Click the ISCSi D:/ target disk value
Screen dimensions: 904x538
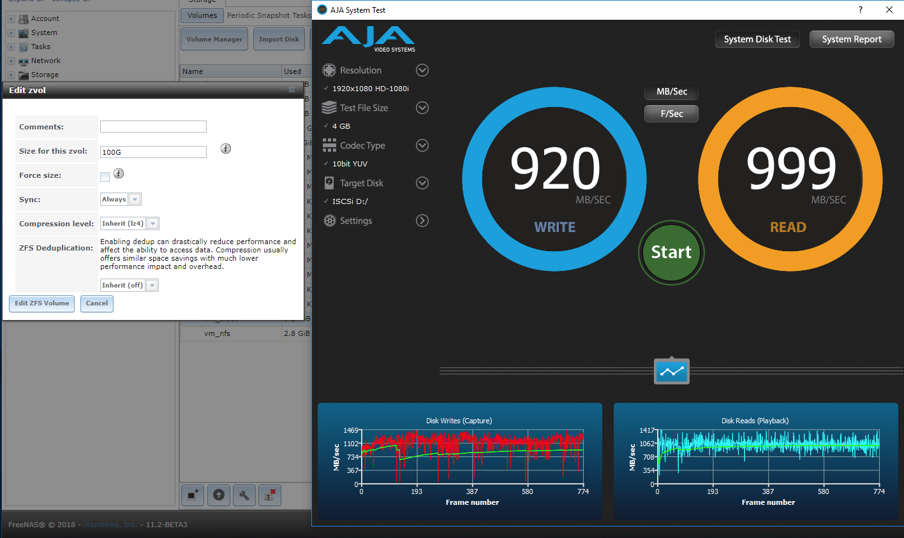350,201
